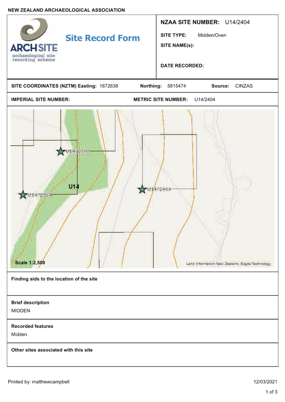
Task: Click the Printed by matthewcampbell footer text
Action: click(x=39, y=382)
